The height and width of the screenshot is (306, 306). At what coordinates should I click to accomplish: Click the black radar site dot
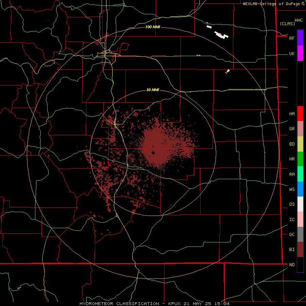click(x=153, y=153)
